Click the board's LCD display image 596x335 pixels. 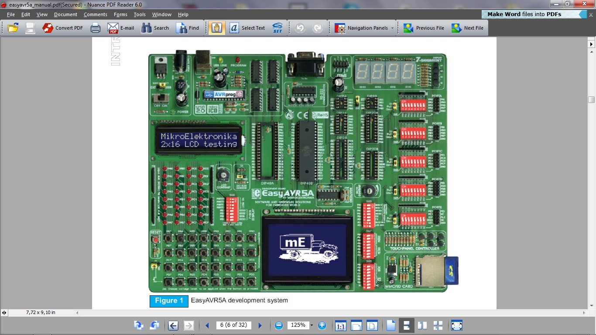[x=199, y=140]
